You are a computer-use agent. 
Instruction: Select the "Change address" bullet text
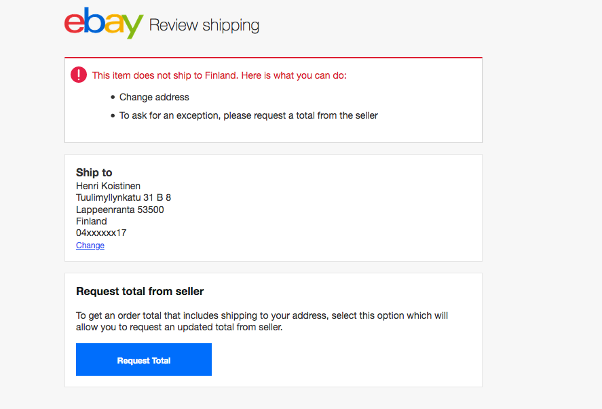(154, 97)
